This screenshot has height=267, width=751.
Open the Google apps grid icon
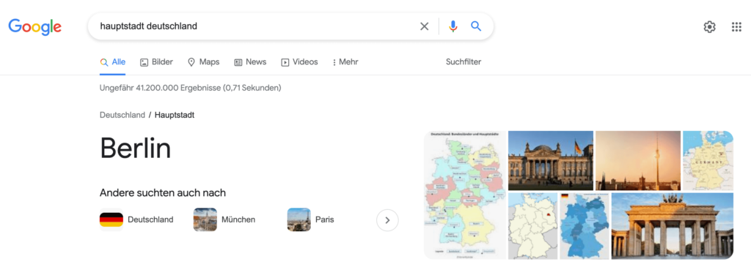(x=736, y=27)
